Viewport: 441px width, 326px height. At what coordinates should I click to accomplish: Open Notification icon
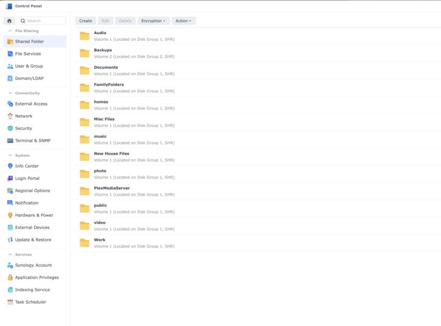pos(10,203)
